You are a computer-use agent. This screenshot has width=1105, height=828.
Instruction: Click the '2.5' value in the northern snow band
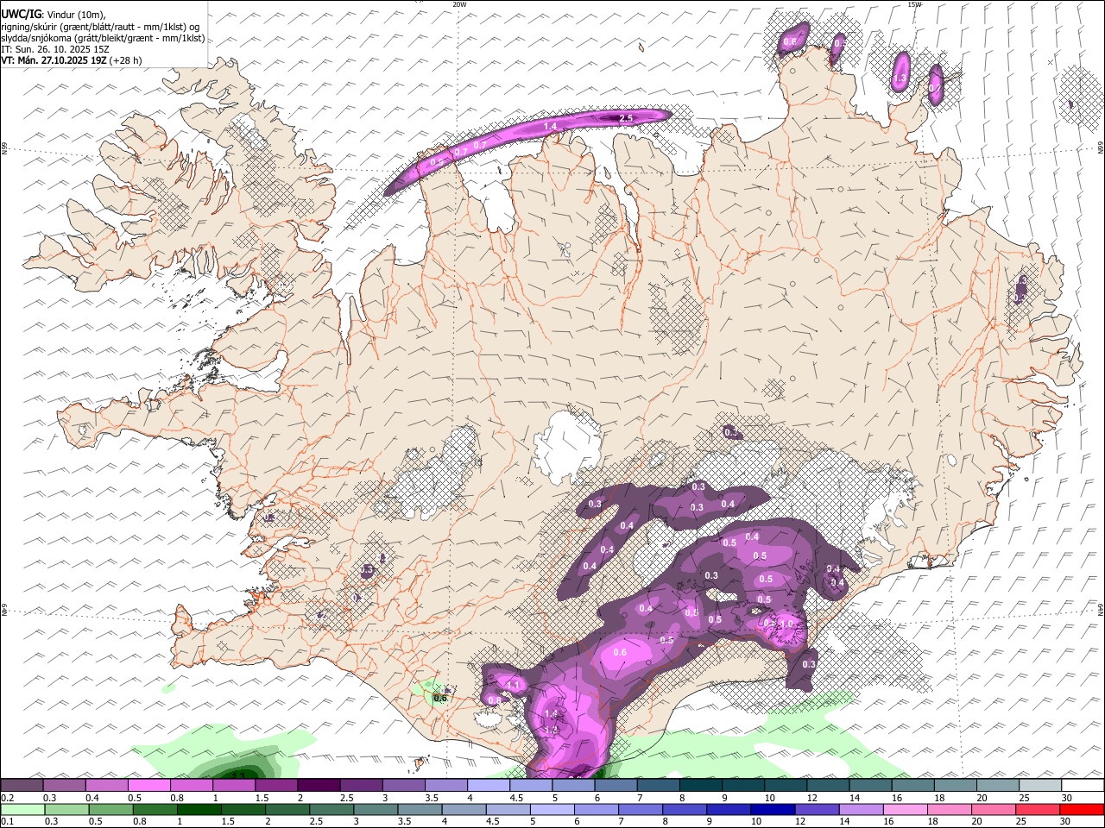[x=627, y=117]
